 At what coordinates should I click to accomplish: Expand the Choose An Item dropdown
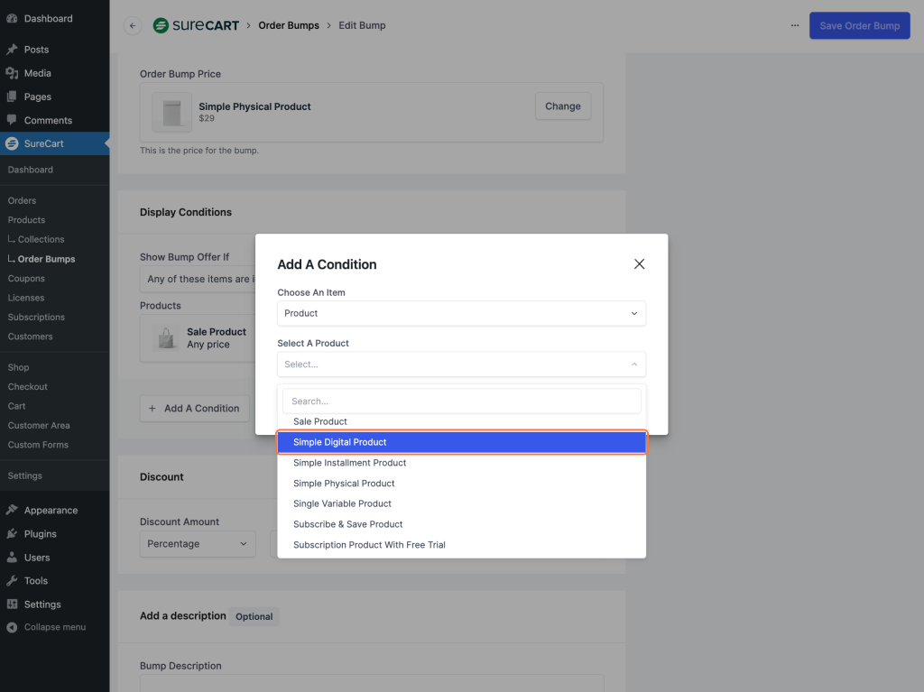[x=461, y=313]
